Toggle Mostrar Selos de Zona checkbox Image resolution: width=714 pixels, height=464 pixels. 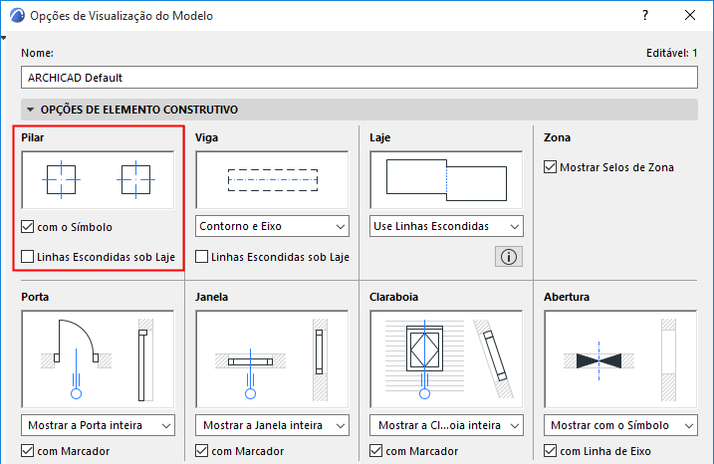[551, 167]
